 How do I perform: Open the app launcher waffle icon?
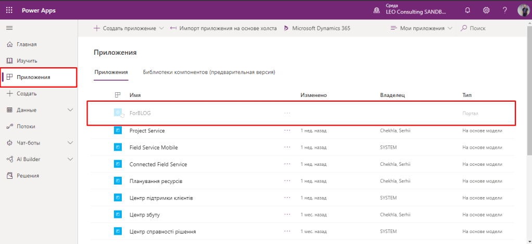(x=10, y=10)
